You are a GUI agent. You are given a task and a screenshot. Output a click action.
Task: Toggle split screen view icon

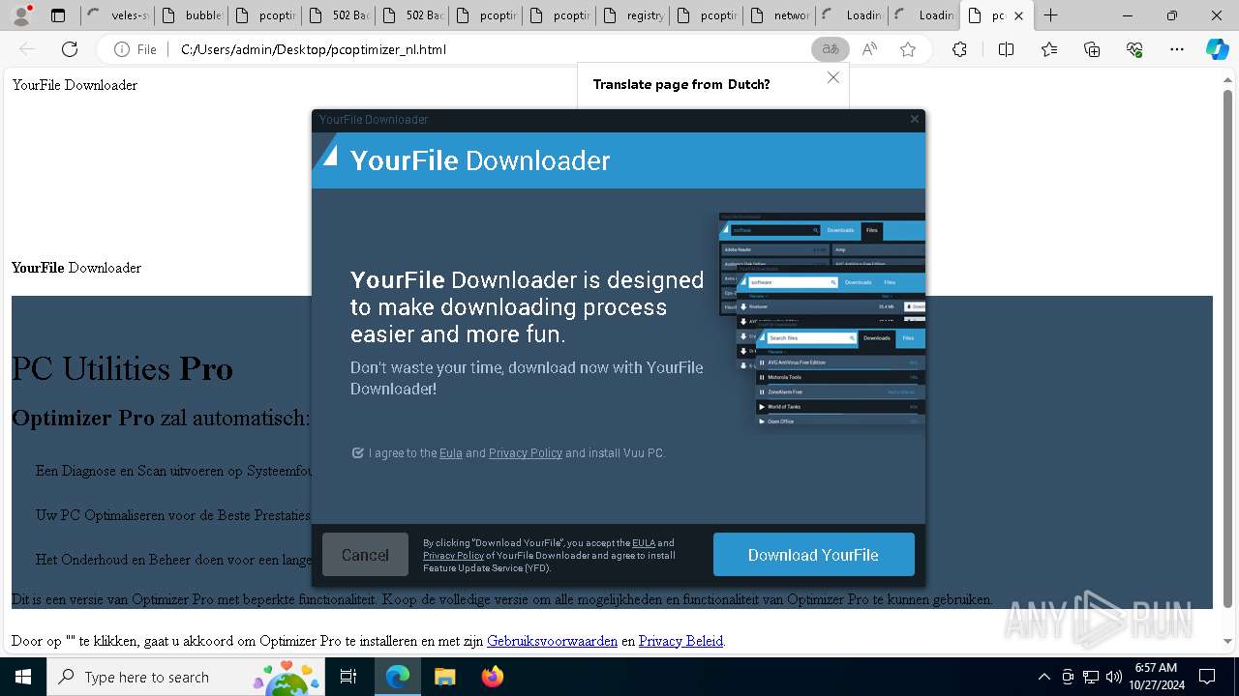point(1006,49)
